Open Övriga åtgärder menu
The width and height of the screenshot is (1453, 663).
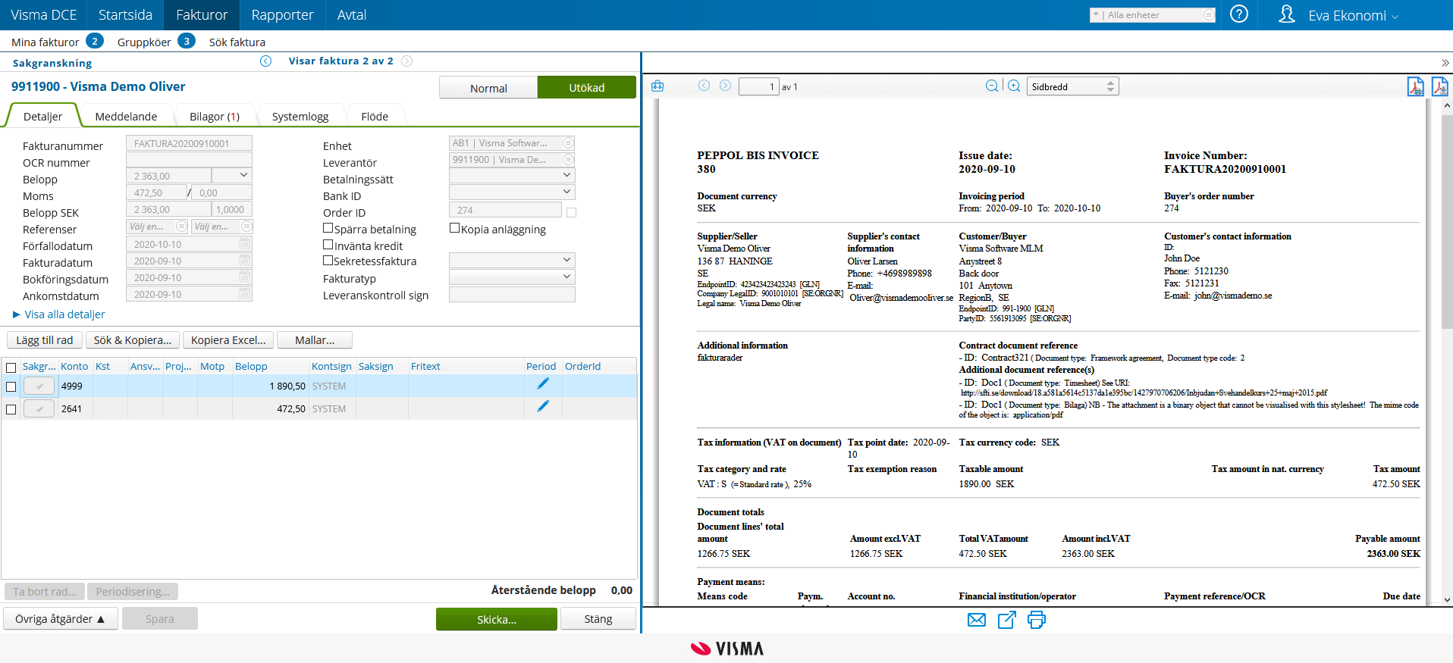click(x=61, y=619)
